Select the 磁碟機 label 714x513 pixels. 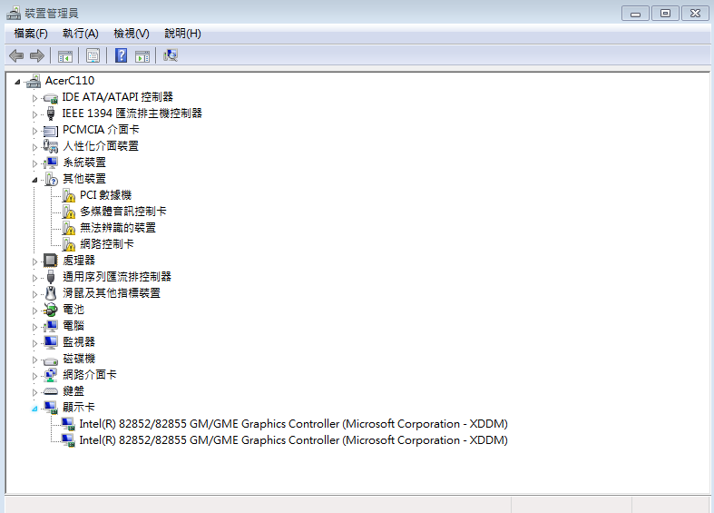pos(79,359)
